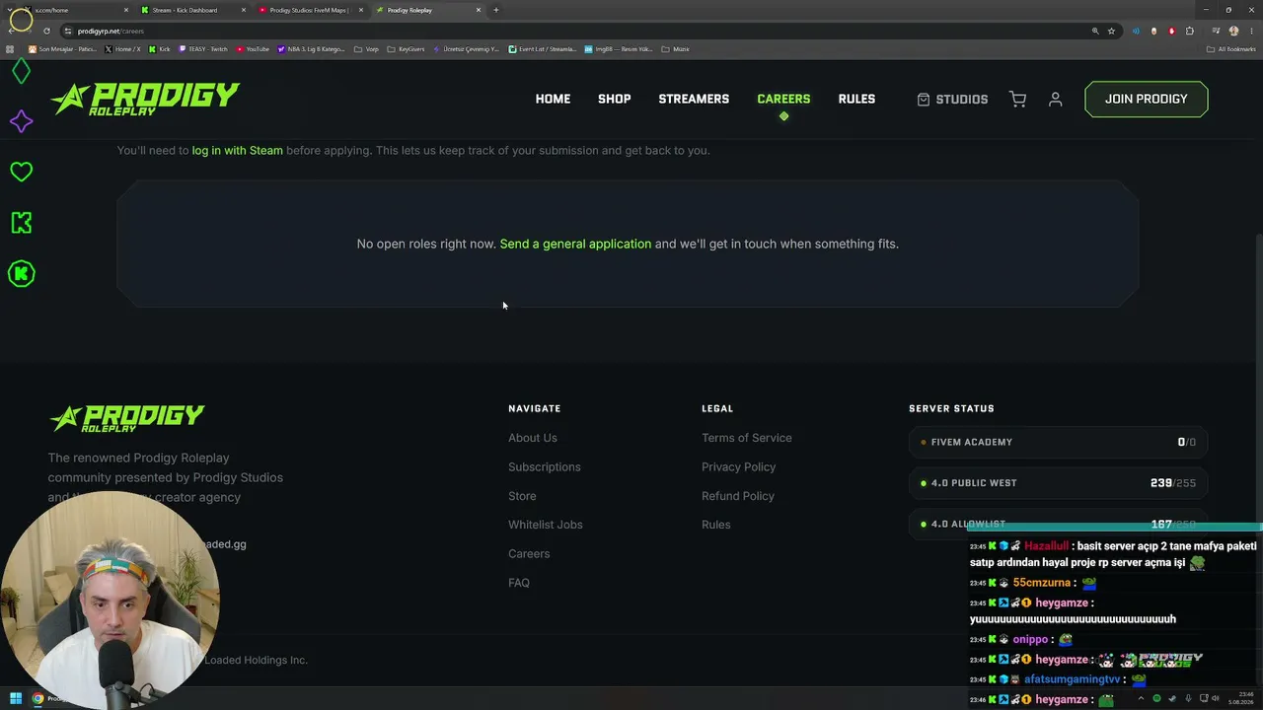The height and width of the screenshot is (710, 1263).
Task: Open the media control icon in Chrome toolbar
Action: (x=1216, y=31)
